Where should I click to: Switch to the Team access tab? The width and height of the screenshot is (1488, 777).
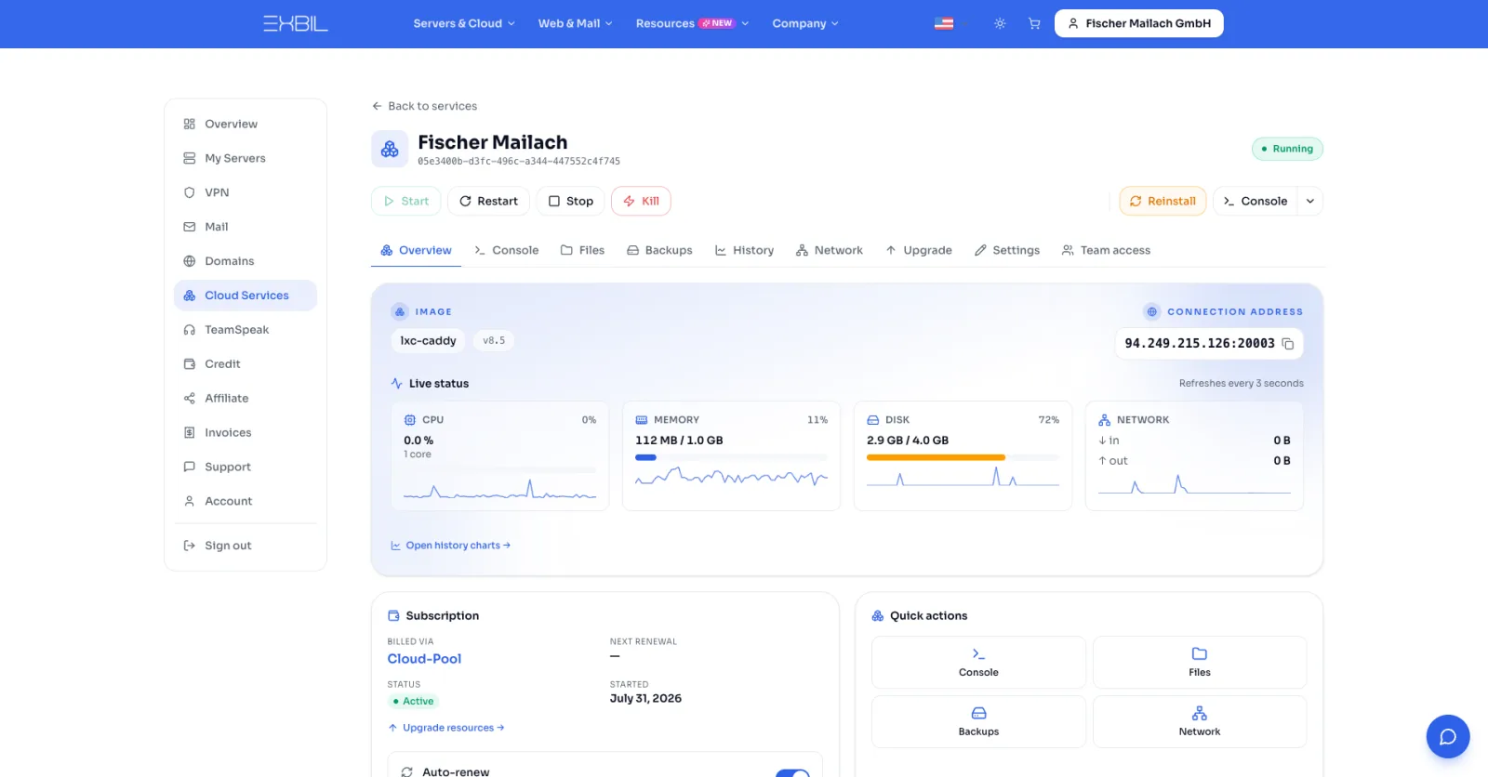(1107, 250)
